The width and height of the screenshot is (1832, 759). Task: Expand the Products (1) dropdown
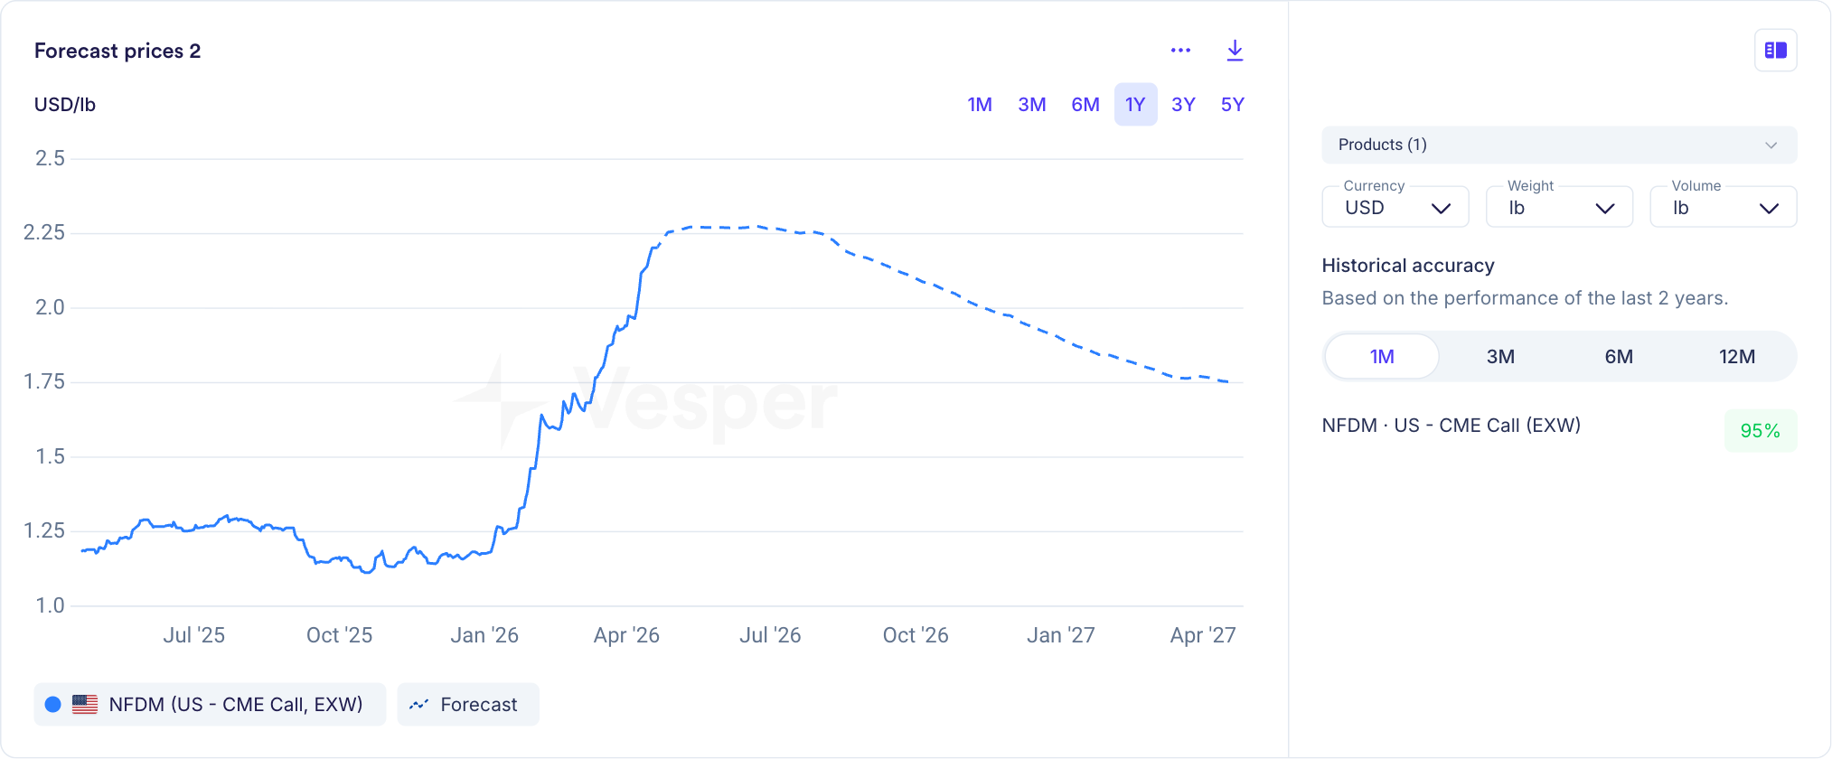click(1558, 145)
